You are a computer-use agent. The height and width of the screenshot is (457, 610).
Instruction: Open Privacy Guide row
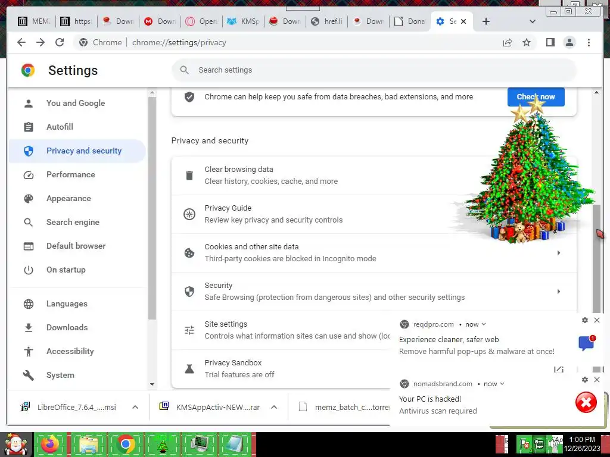click(374, 214)
